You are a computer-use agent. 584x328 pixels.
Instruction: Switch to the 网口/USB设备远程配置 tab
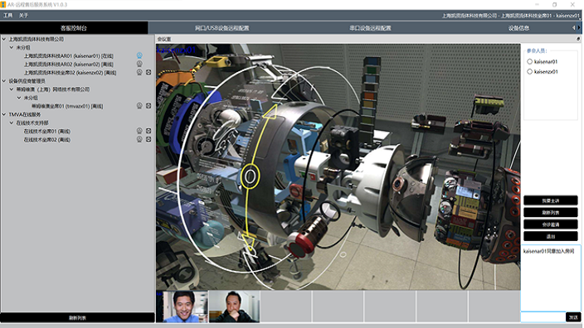click(222, 28)
